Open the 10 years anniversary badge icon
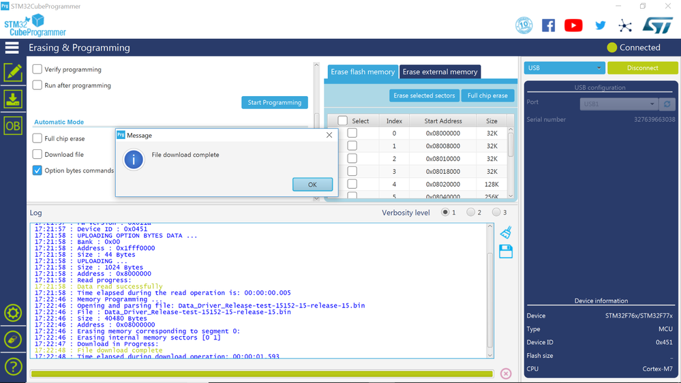681x383 pixels. (524, 26)
